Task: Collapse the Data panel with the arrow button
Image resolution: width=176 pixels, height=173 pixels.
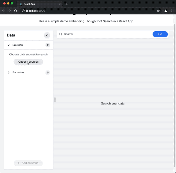Action: [x=47, y=35]
